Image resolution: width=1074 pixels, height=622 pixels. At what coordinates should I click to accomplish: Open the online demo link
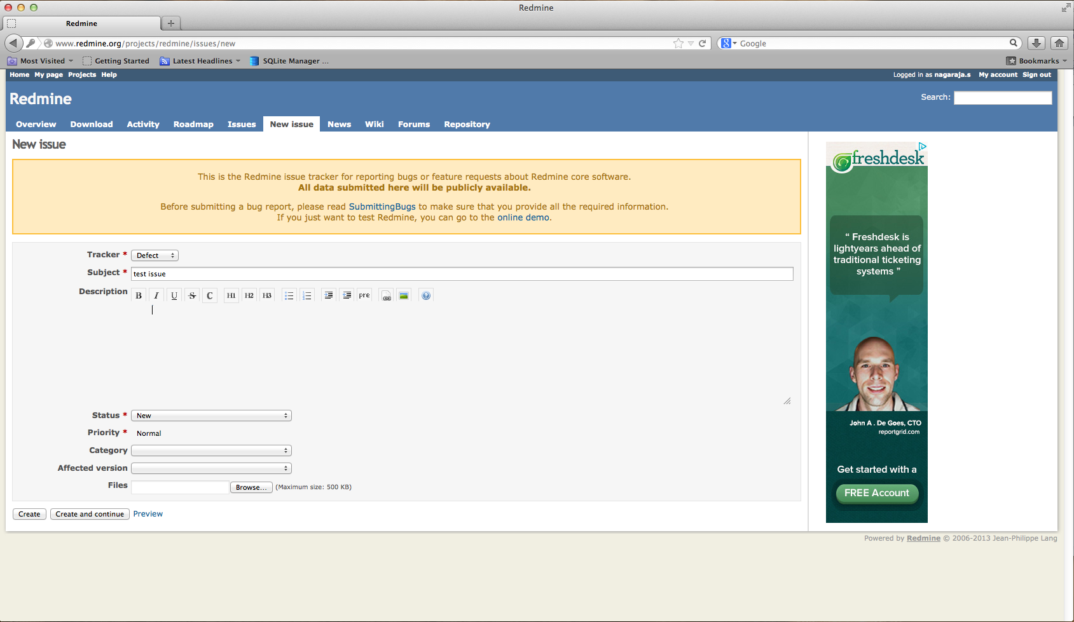coord(523,217)
